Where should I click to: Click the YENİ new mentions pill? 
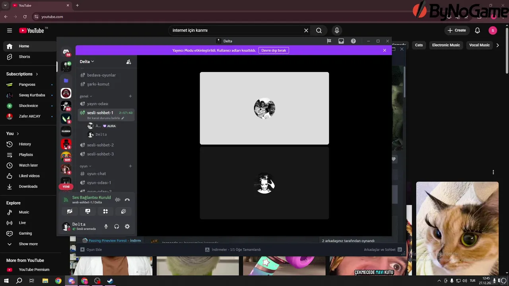pyautogui.click(x=66, y=187)
